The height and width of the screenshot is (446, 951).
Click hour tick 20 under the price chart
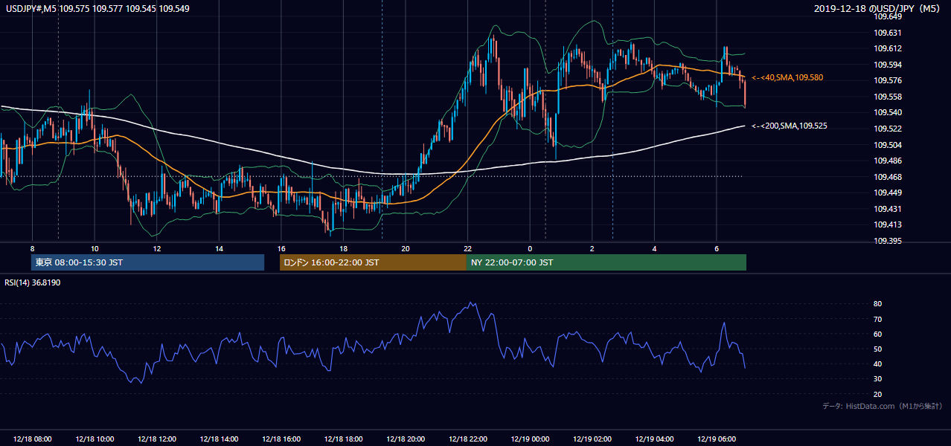pyautogui.click(x=406, y=248)
